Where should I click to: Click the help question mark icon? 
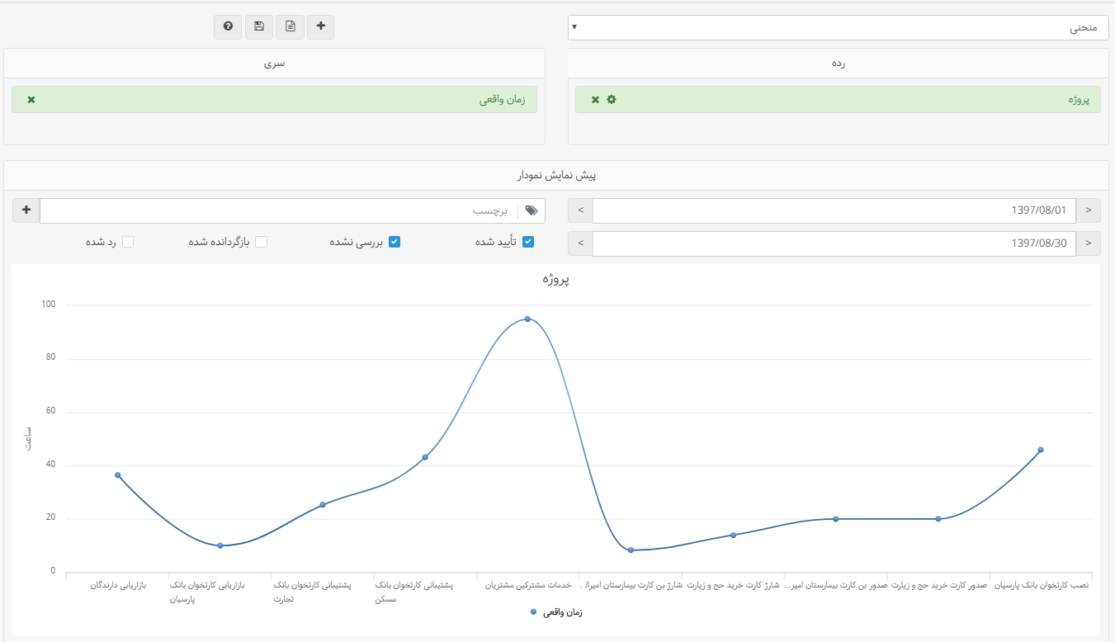click(x=228, y=26)
